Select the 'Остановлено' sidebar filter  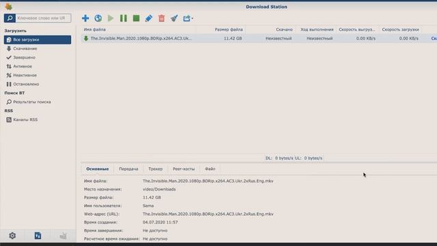pyautogui.click(x=26, y=84)
